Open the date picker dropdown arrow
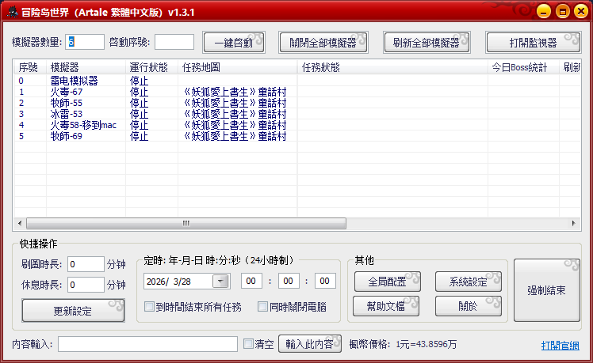Screen dimensions: 593x363 220,281
